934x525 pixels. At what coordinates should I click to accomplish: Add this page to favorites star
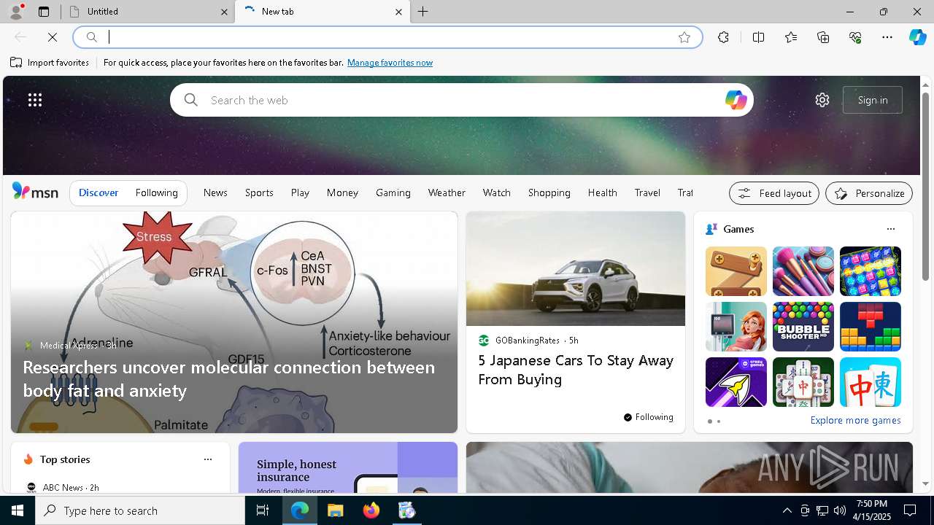(684, 37)
